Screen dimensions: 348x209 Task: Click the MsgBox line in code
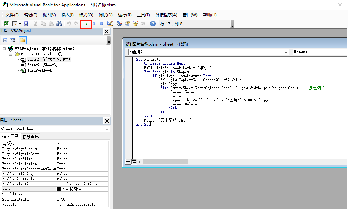pyautogui.click(x=167, y=120)
